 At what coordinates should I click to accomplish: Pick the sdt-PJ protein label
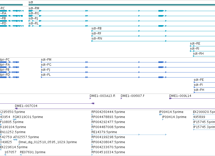[x=45, y=70]
